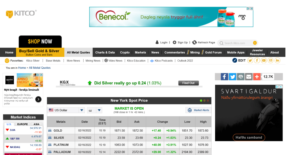This screenshot has width=289, height=155.
Task: Click the Refresh Page icon
Action: [x=194, y=43]
